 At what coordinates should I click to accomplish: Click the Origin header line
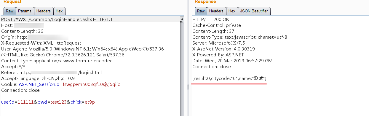point(35,37)
